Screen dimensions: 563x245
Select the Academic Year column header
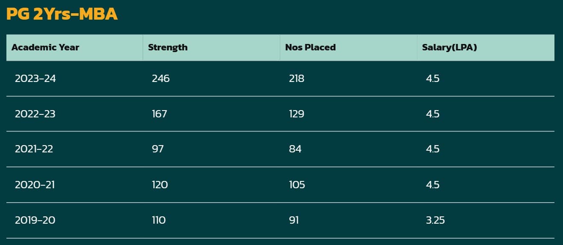pyautogui.click(x=45, y=47)
